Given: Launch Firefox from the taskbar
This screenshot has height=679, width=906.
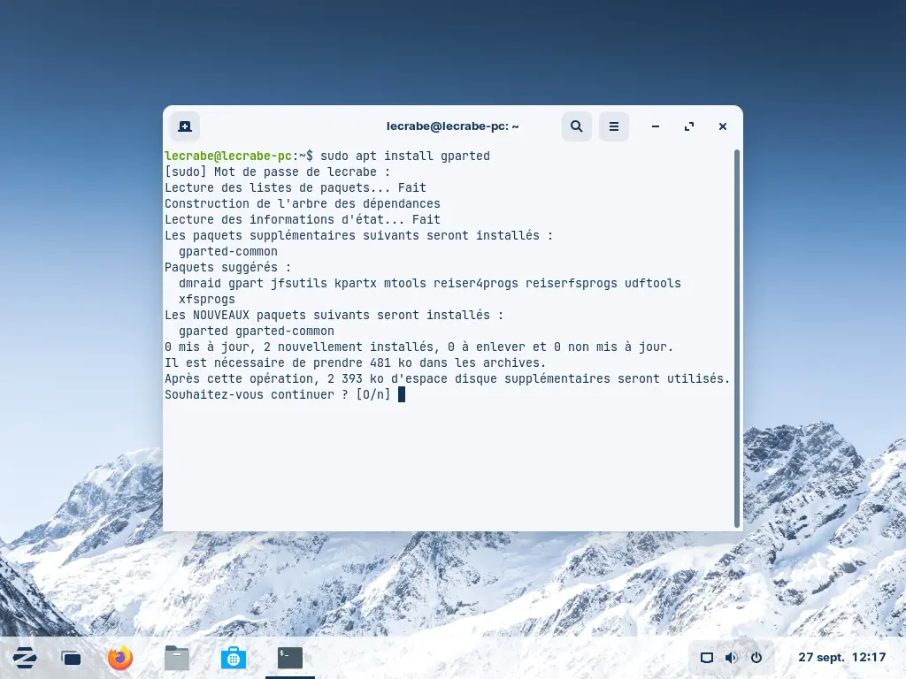Looking at the screenshot, I should click(x=119, y=658).
